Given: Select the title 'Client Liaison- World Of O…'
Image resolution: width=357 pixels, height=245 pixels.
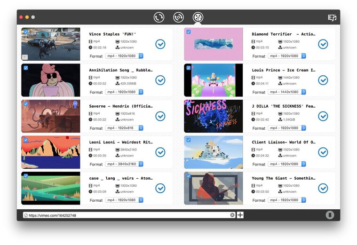Looking at the screenshot, I should (284, 142).
